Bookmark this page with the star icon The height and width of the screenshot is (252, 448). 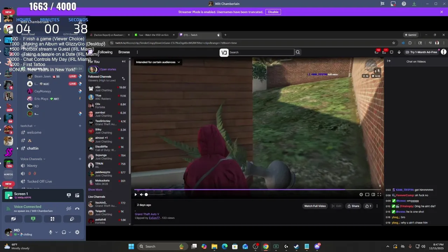click(394, 43)
